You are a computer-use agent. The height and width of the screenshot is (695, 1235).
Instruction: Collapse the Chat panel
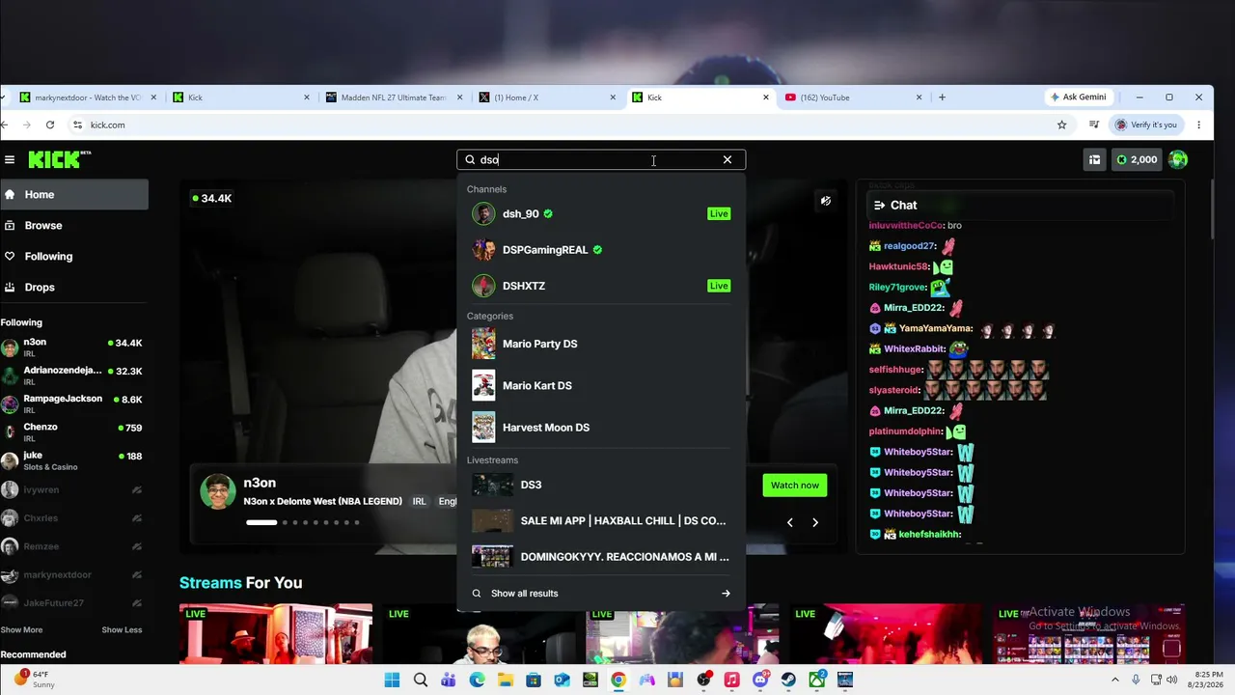[879, 205]
